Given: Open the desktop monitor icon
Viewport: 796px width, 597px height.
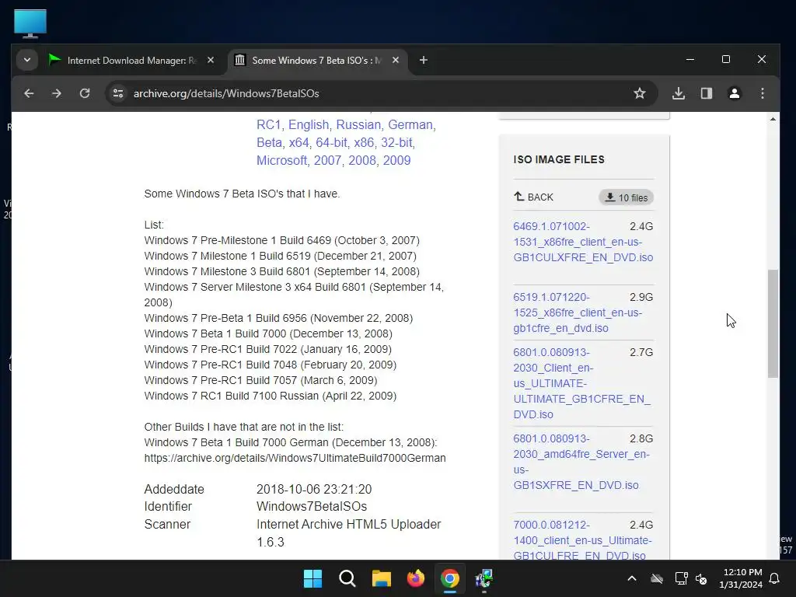Looking at the screenshot, I should pos(30,23).
